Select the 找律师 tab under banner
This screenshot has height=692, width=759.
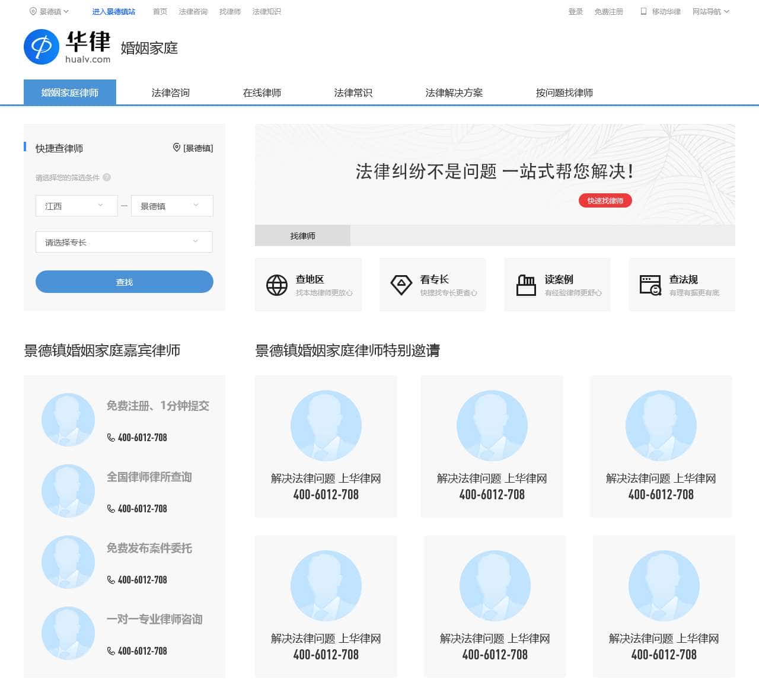pyautogui.click(x=302, y=236)
